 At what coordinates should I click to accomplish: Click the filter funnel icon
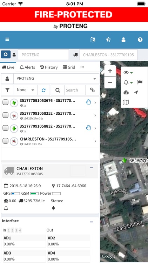(x=7, y=90)
